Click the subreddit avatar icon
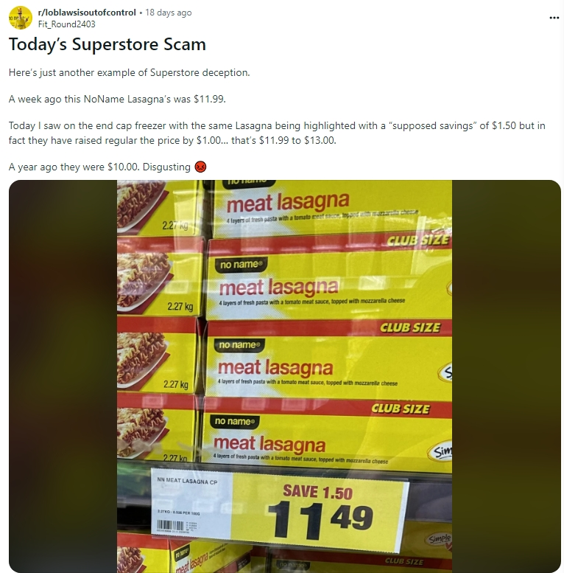 click(21, 18)
